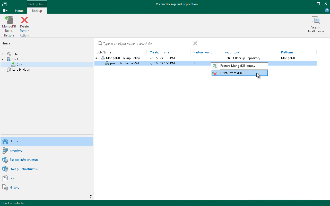Image resolution: width=330 pixels, height=206 pixels.
Task: Open Veeam Intelligence panel icon
Action: pyautogui.click(x=316, y=20)
